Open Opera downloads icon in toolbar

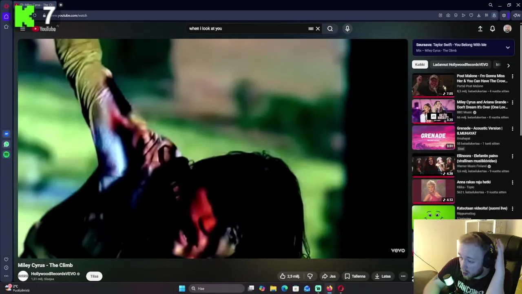tap(479, 16)
